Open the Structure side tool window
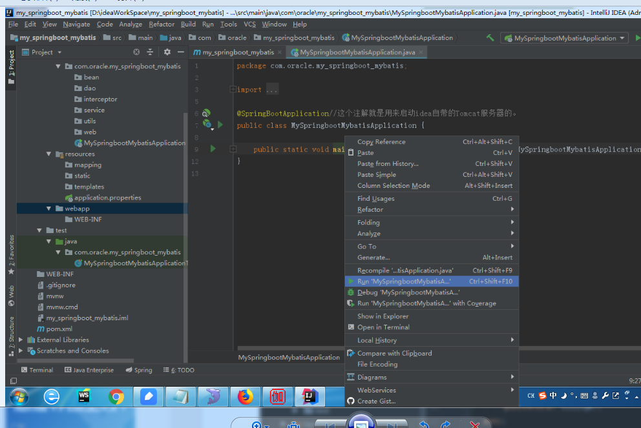This screenshot has width=641, height=428. (12, 336)
